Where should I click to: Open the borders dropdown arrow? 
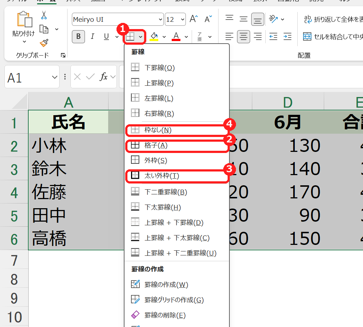pos(140,37)
